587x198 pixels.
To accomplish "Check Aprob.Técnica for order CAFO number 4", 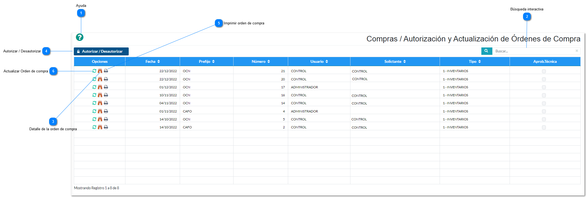I will coord(544,111).
